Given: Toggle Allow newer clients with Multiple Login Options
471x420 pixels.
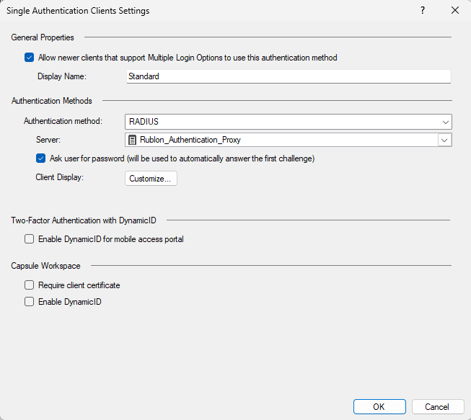Looking at the screenshot, I should [29, 58].
